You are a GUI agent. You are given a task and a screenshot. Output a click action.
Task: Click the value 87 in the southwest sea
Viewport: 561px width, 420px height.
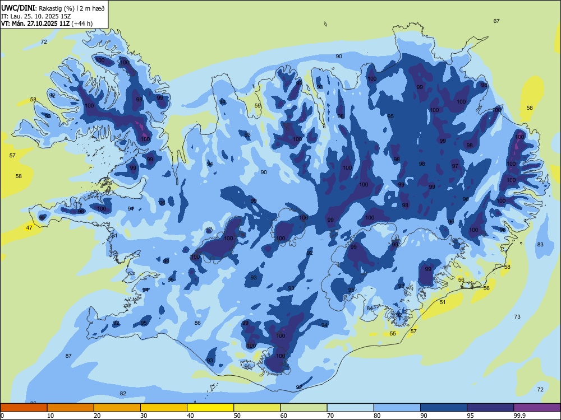point(68,356)
